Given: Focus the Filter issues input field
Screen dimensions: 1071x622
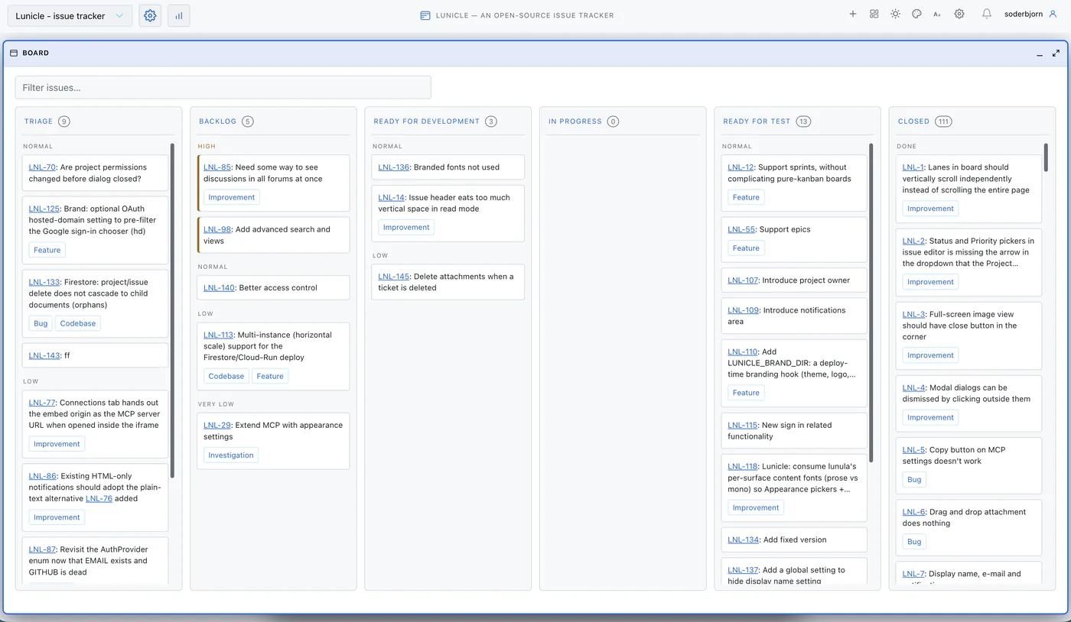Looking at the screenshot, I should pyautogui.click(x=223, y=87).
